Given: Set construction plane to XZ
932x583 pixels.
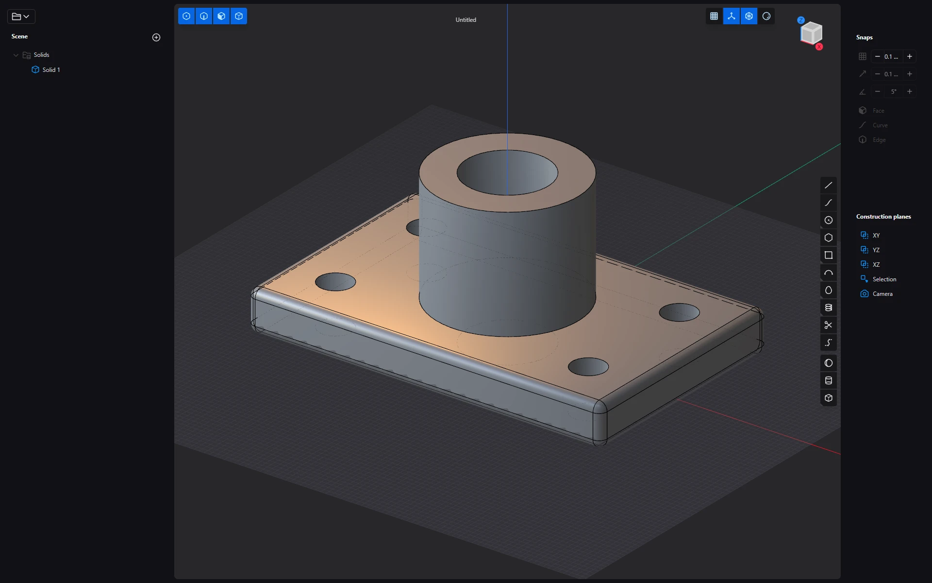Looking at the screenshot, I should (870, 264).
